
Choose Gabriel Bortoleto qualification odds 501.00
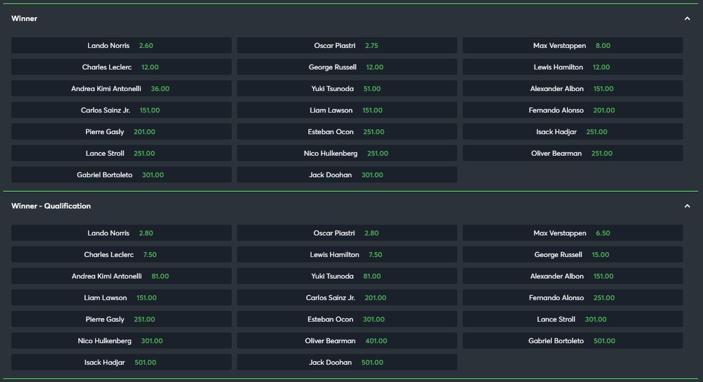[572, 341]
